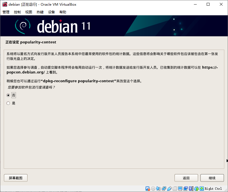Open the 控制 menu
The image size is (228, 192).
point(17,12)
